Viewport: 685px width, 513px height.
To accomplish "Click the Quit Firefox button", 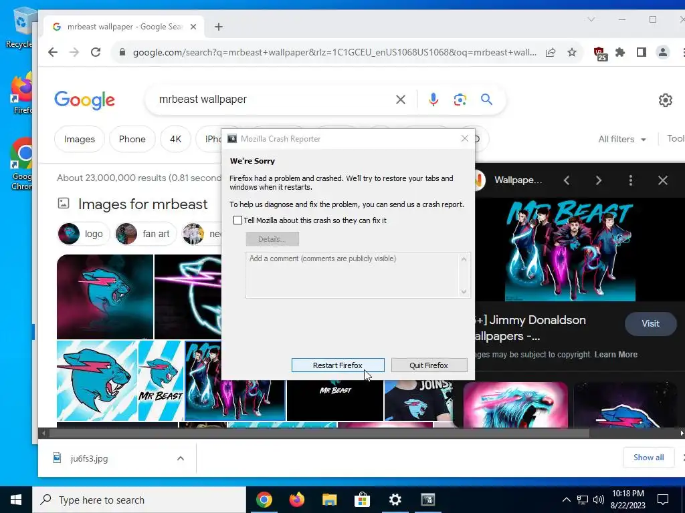I will click(429, 365).
